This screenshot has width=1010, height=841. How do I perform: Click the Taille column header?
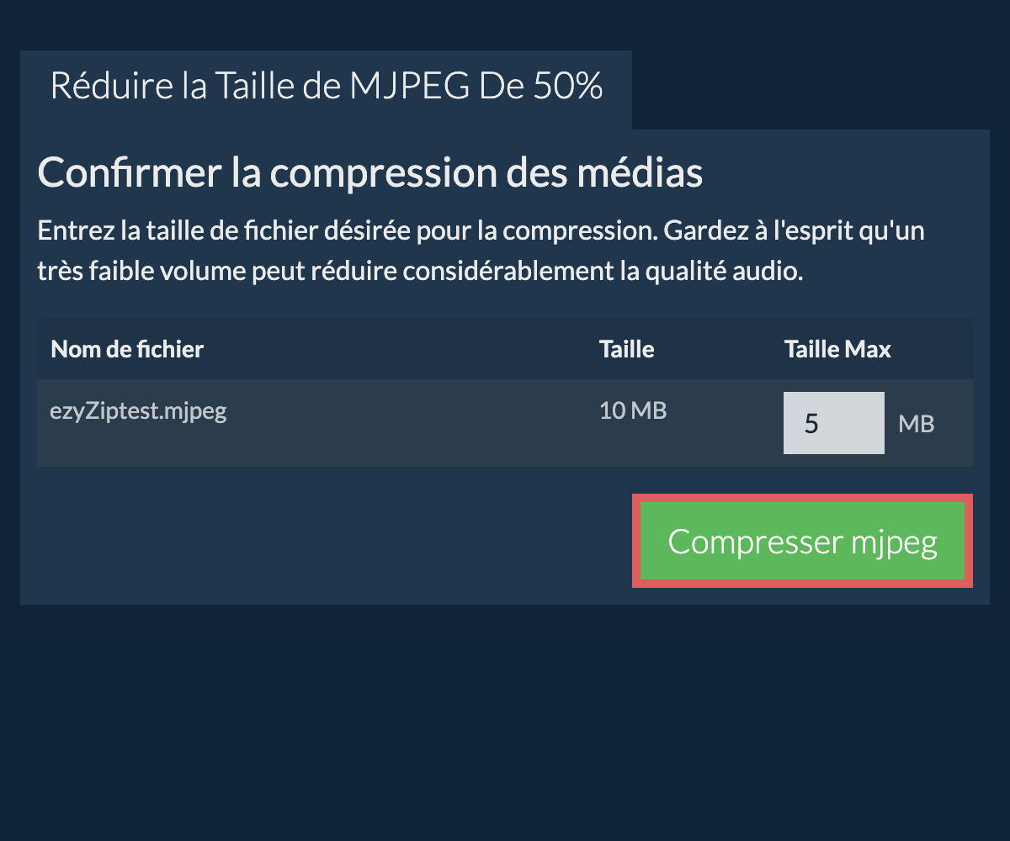[626, 349]
